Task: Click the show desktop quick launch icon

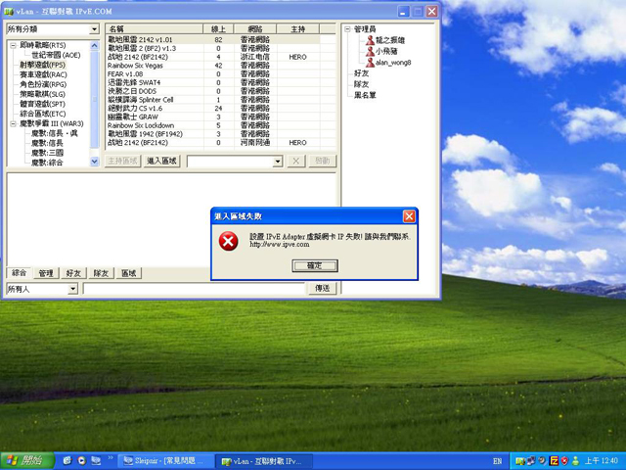Action: point(96,461)
